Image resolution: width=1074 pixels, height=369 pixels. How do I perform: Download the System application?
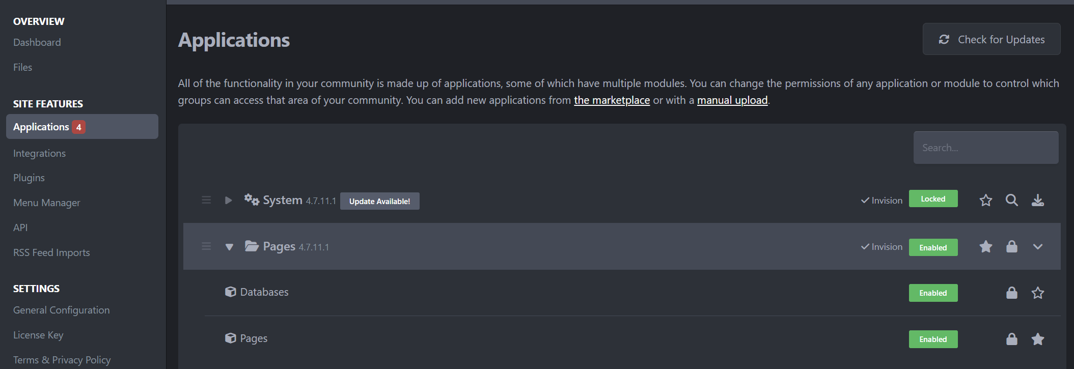click(1038, 200)
